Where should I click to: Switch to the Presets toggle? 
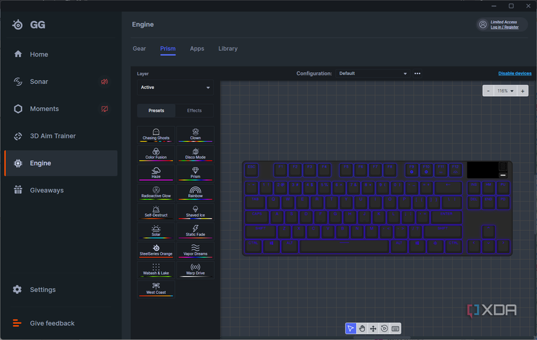click(x=156, y=111)
